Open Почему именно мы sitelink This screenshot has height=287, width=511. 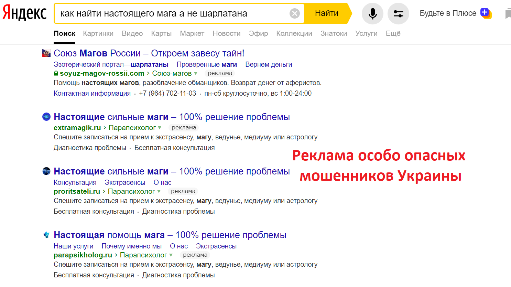[x=131, y=246]
